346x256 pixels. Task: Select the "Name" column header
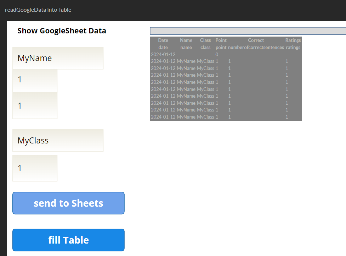(186, 40)
